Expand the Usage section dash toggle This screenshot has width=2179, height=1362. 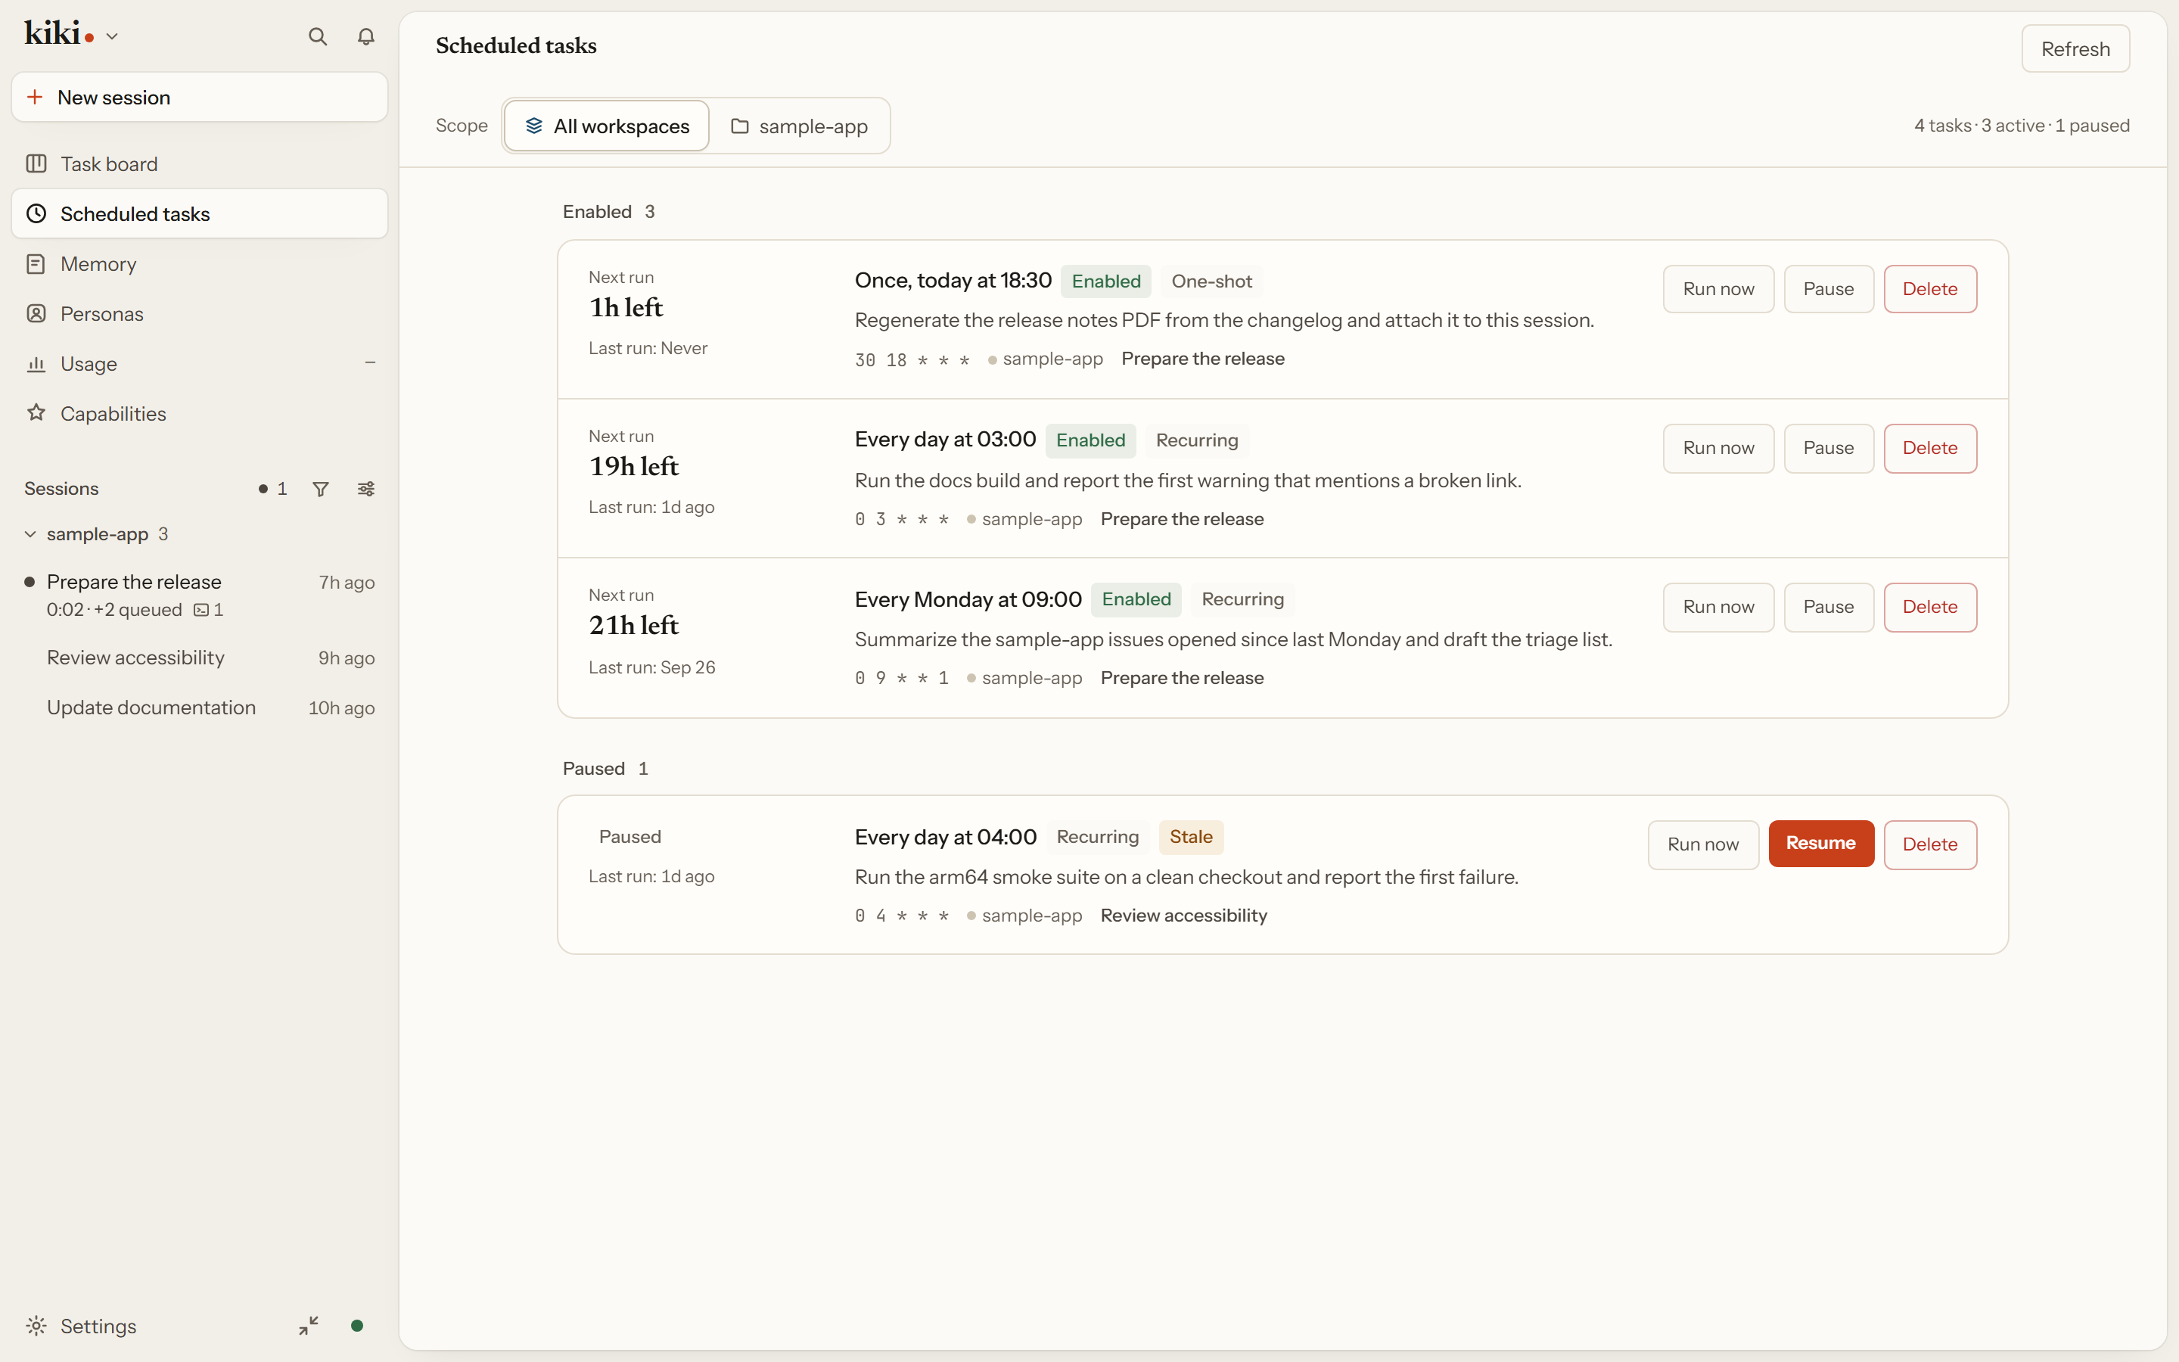pos(369,363)
